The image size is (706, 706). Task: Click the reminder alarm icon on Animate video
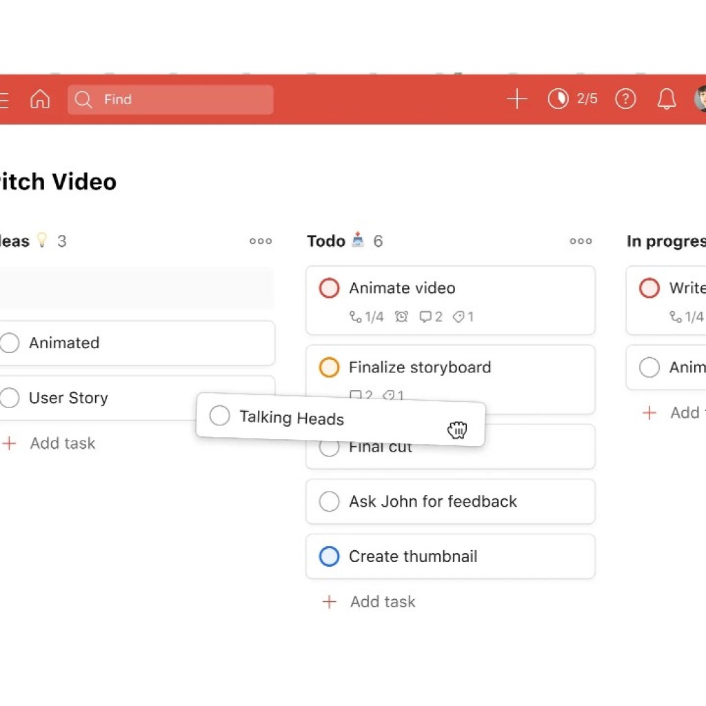click(401, 317)
